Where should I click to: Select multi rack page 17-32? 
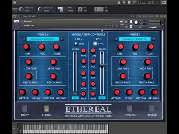139,16
